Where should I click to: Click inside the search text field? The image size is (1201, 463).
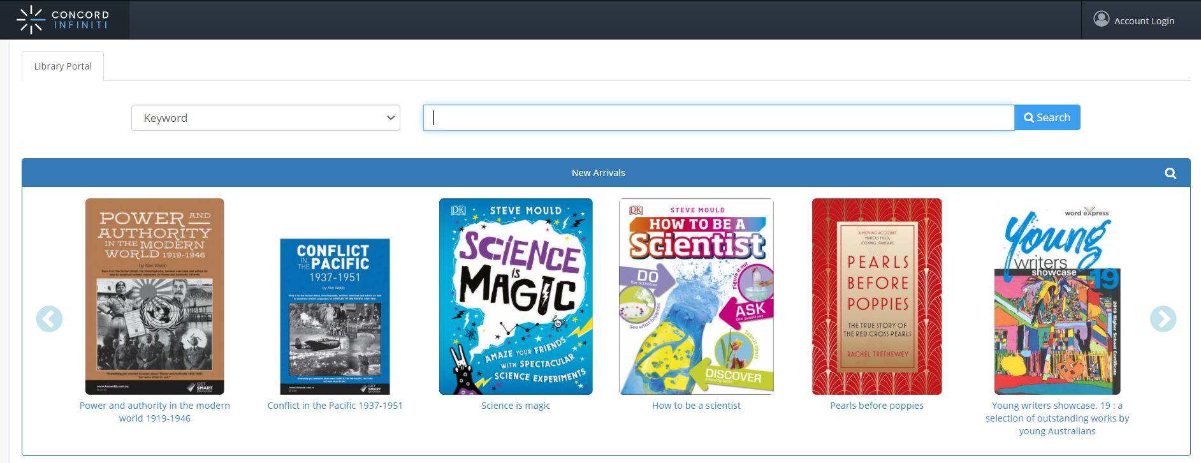pyautogui.click(x=717, y=117)
